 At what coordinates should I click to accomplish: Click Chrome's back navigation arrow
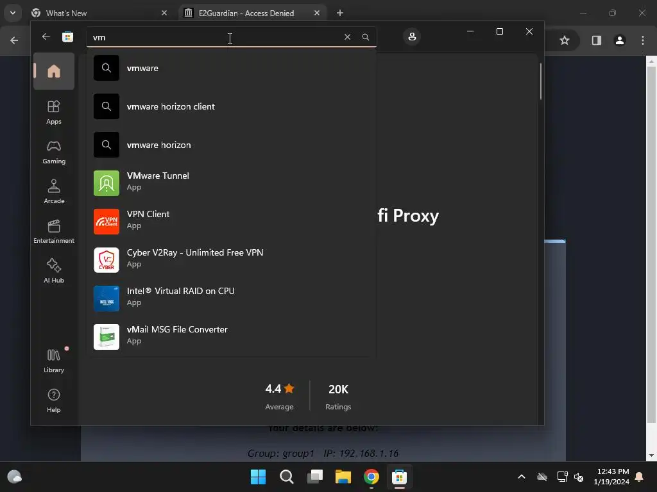pos(14,40)
